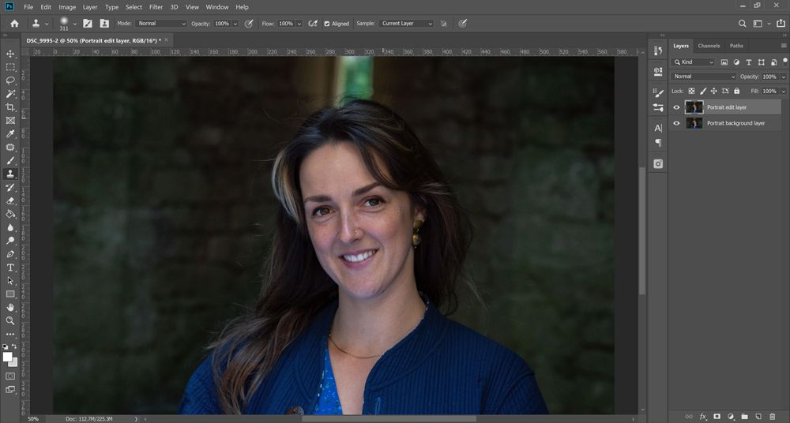Select the Portrait background layer
Viewport: 790px width, 423px height.
pyautogui.click(x=735, y=123)
